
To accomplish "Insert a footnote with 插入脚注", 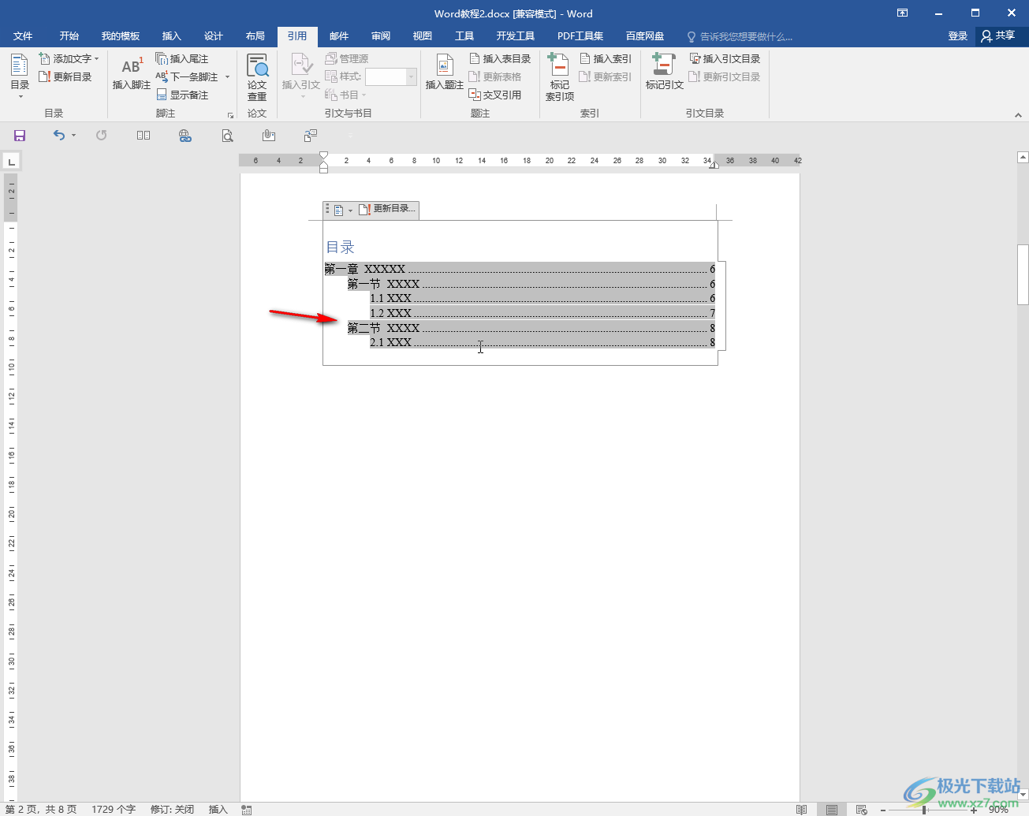I will point(131,73).
